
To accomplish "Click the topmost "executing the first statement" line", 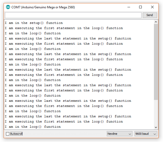I will click(64, 28).
